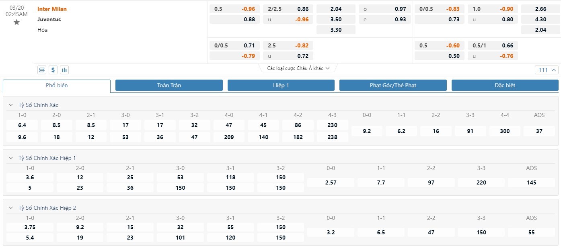The width and height of the screenshot is (561, 248).
Task: Pick the 9.6 correct score odds
Action: point(22,137)
